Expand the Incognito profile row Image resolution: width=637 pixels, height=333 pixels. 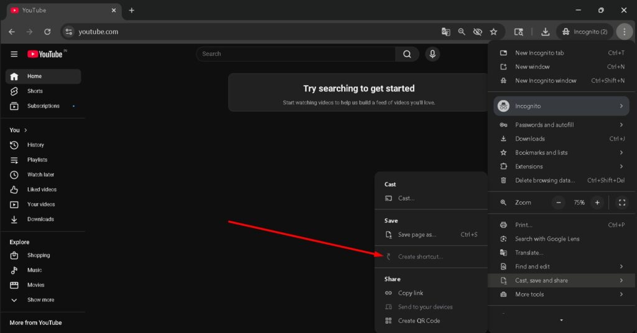coord(562,106)
